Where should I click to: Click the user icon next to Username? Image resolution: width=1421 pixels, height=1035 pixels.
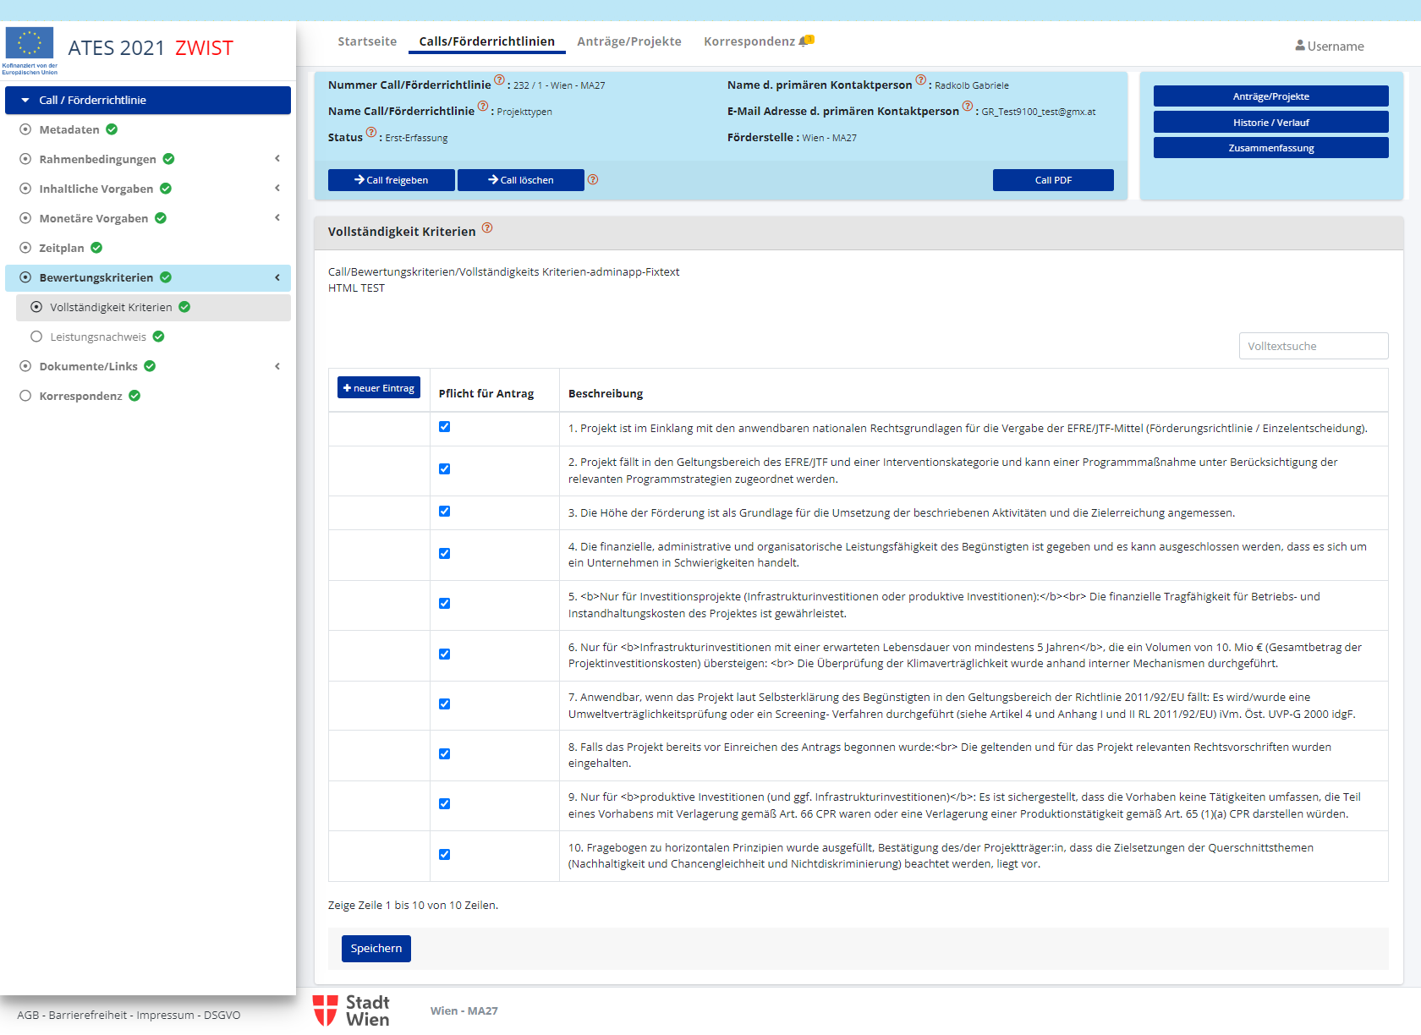pos(1300,46)
